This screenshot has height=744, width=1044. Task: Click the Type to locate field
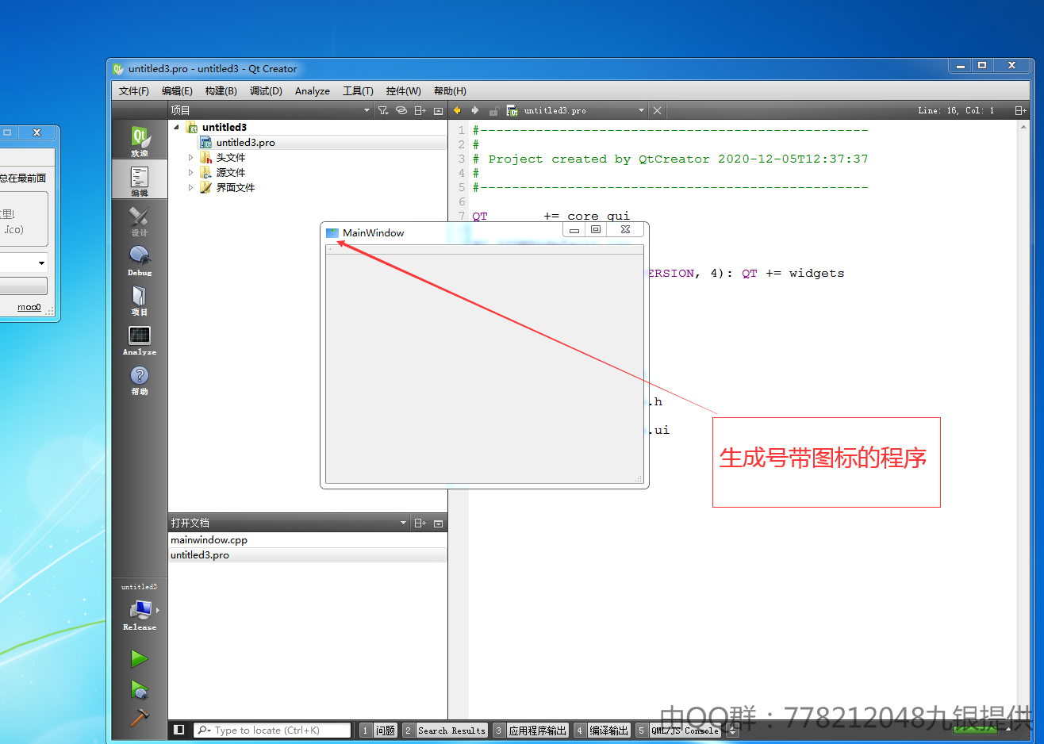[x=272, y=731]
